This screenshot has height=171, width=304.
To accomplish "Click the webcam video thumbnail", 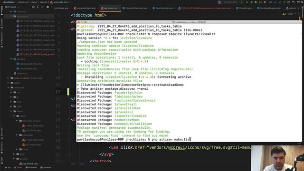I will tap(277, 158).
